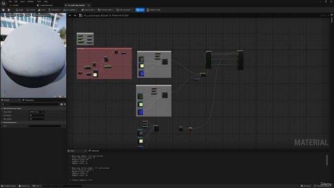Click the Max Default value field

pyautogui.click(x=37, y=119)
